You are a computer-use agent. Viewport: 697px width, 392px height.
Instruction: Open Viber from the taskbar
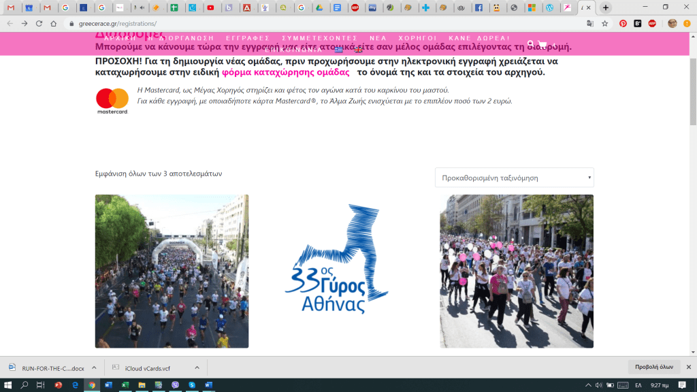(176, 385)
